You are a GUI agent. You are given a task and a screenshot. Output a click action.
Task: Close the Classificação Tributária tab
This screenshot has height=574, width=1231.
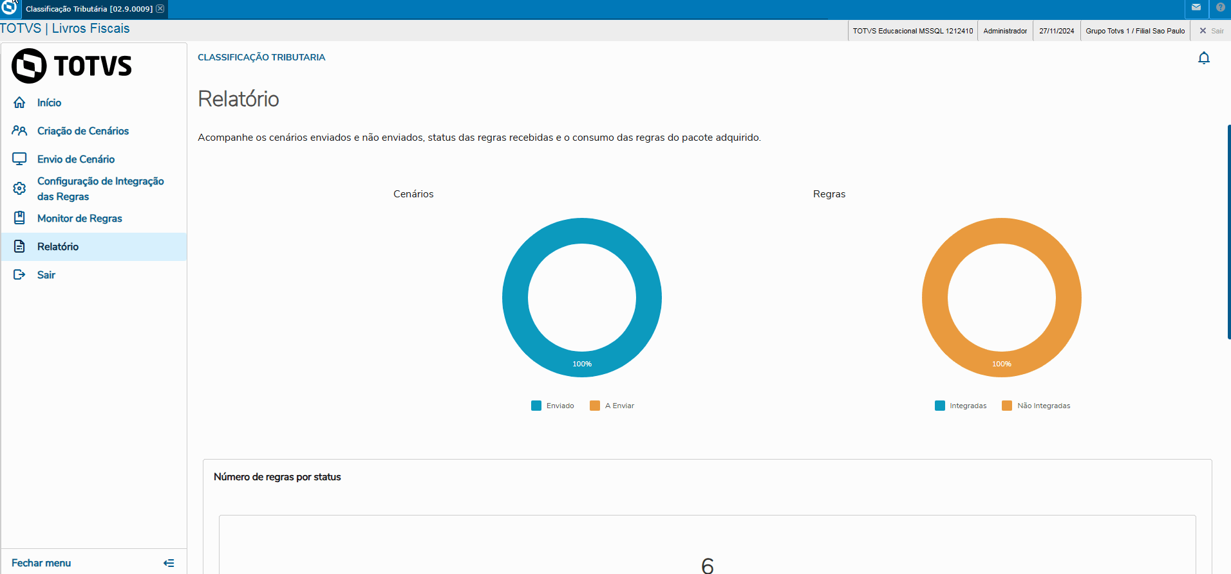click(160, 8)
